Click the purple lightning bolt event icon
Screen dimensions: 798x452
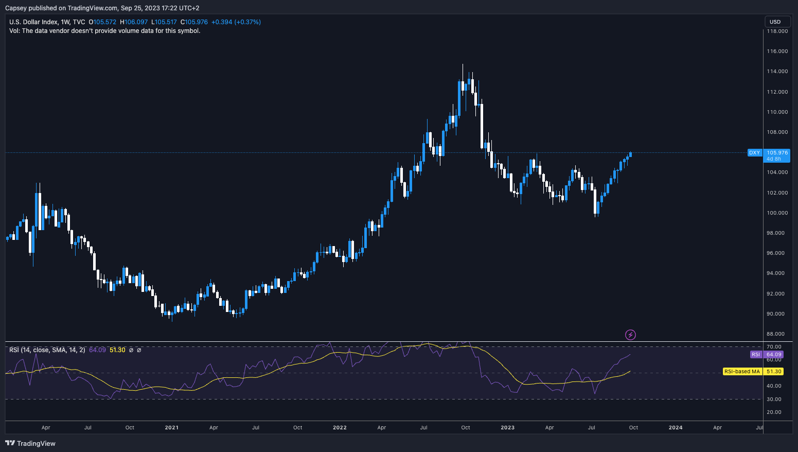(x=630, y=335)
